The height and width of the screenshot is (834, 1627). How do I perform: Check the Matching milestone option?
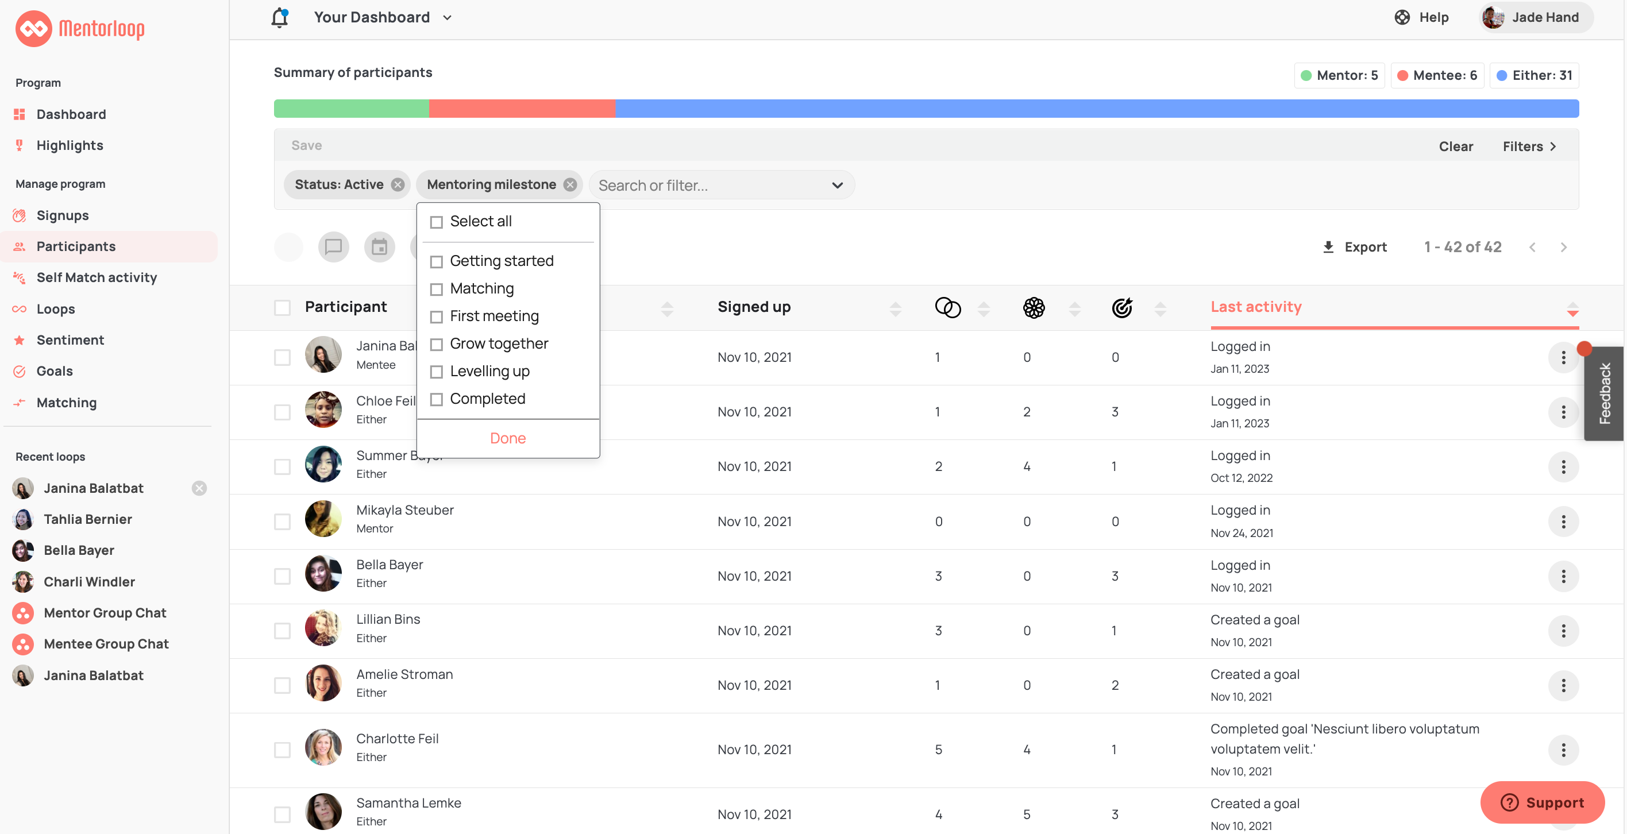(436, 289)
